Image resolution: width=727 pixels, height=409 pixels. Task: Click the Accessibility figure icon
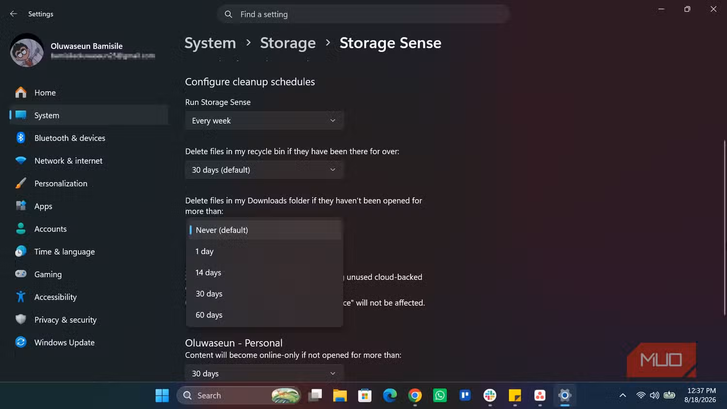[x=21, y=297]
